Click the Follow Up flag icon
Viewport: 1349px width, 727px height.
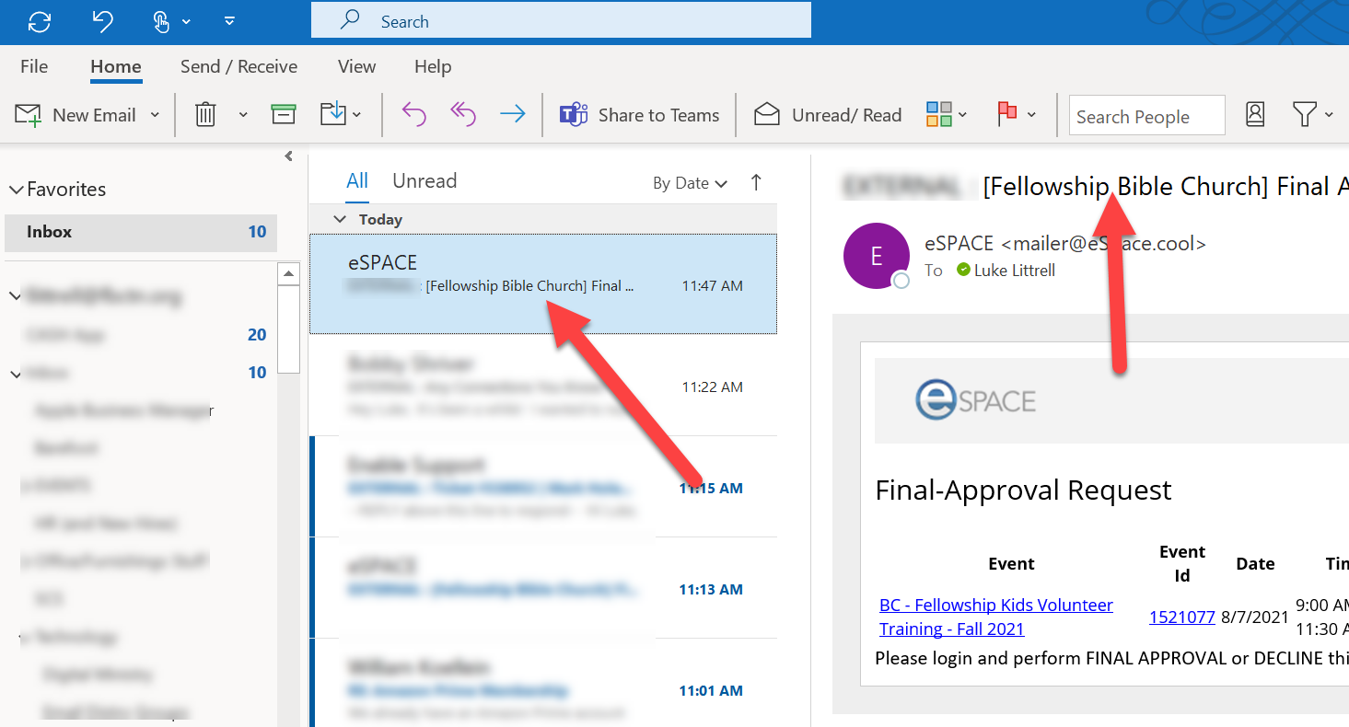[1006, 114]
